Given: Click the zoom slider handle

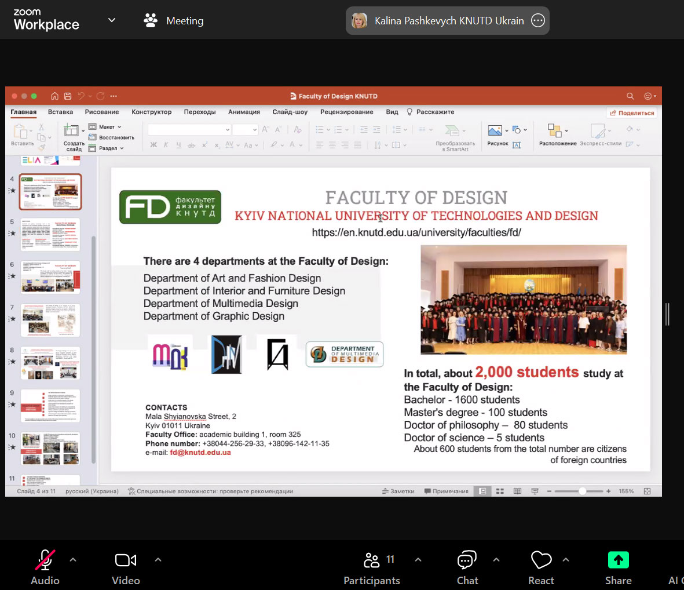Looking at the screenshot, I should 583,491.
